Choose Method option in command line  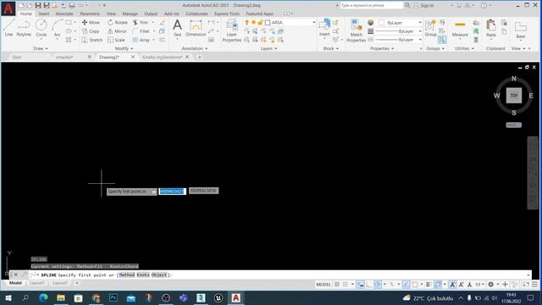[x=127, y=274]
